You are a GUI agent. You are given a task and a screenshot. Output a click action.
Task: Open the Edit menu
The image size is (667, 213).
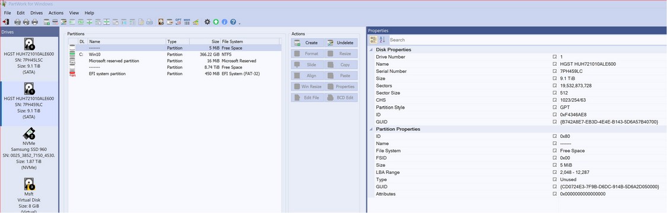[20, 13]
